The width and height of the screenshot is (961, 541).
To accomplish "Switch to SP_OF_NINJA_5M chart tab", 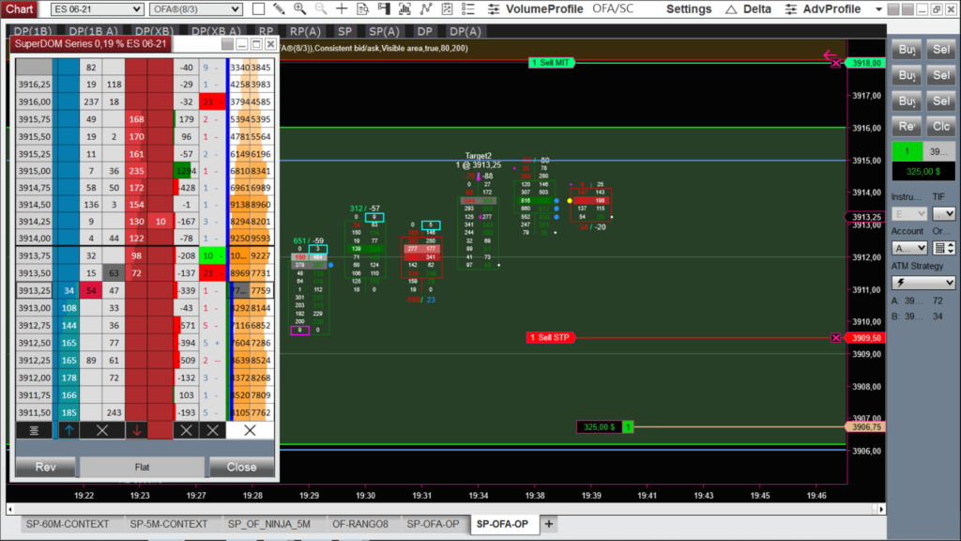I will pyautogui.click(x=269, y=524).
